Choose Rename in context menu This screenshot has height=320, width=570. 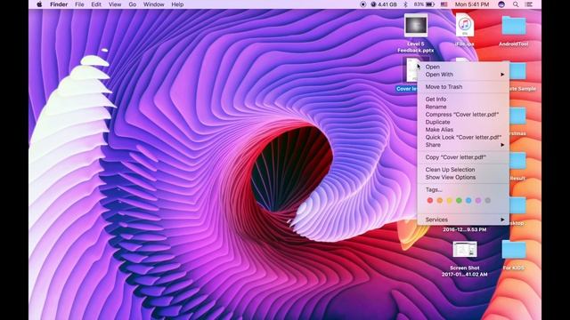click(x=463, y=107)
